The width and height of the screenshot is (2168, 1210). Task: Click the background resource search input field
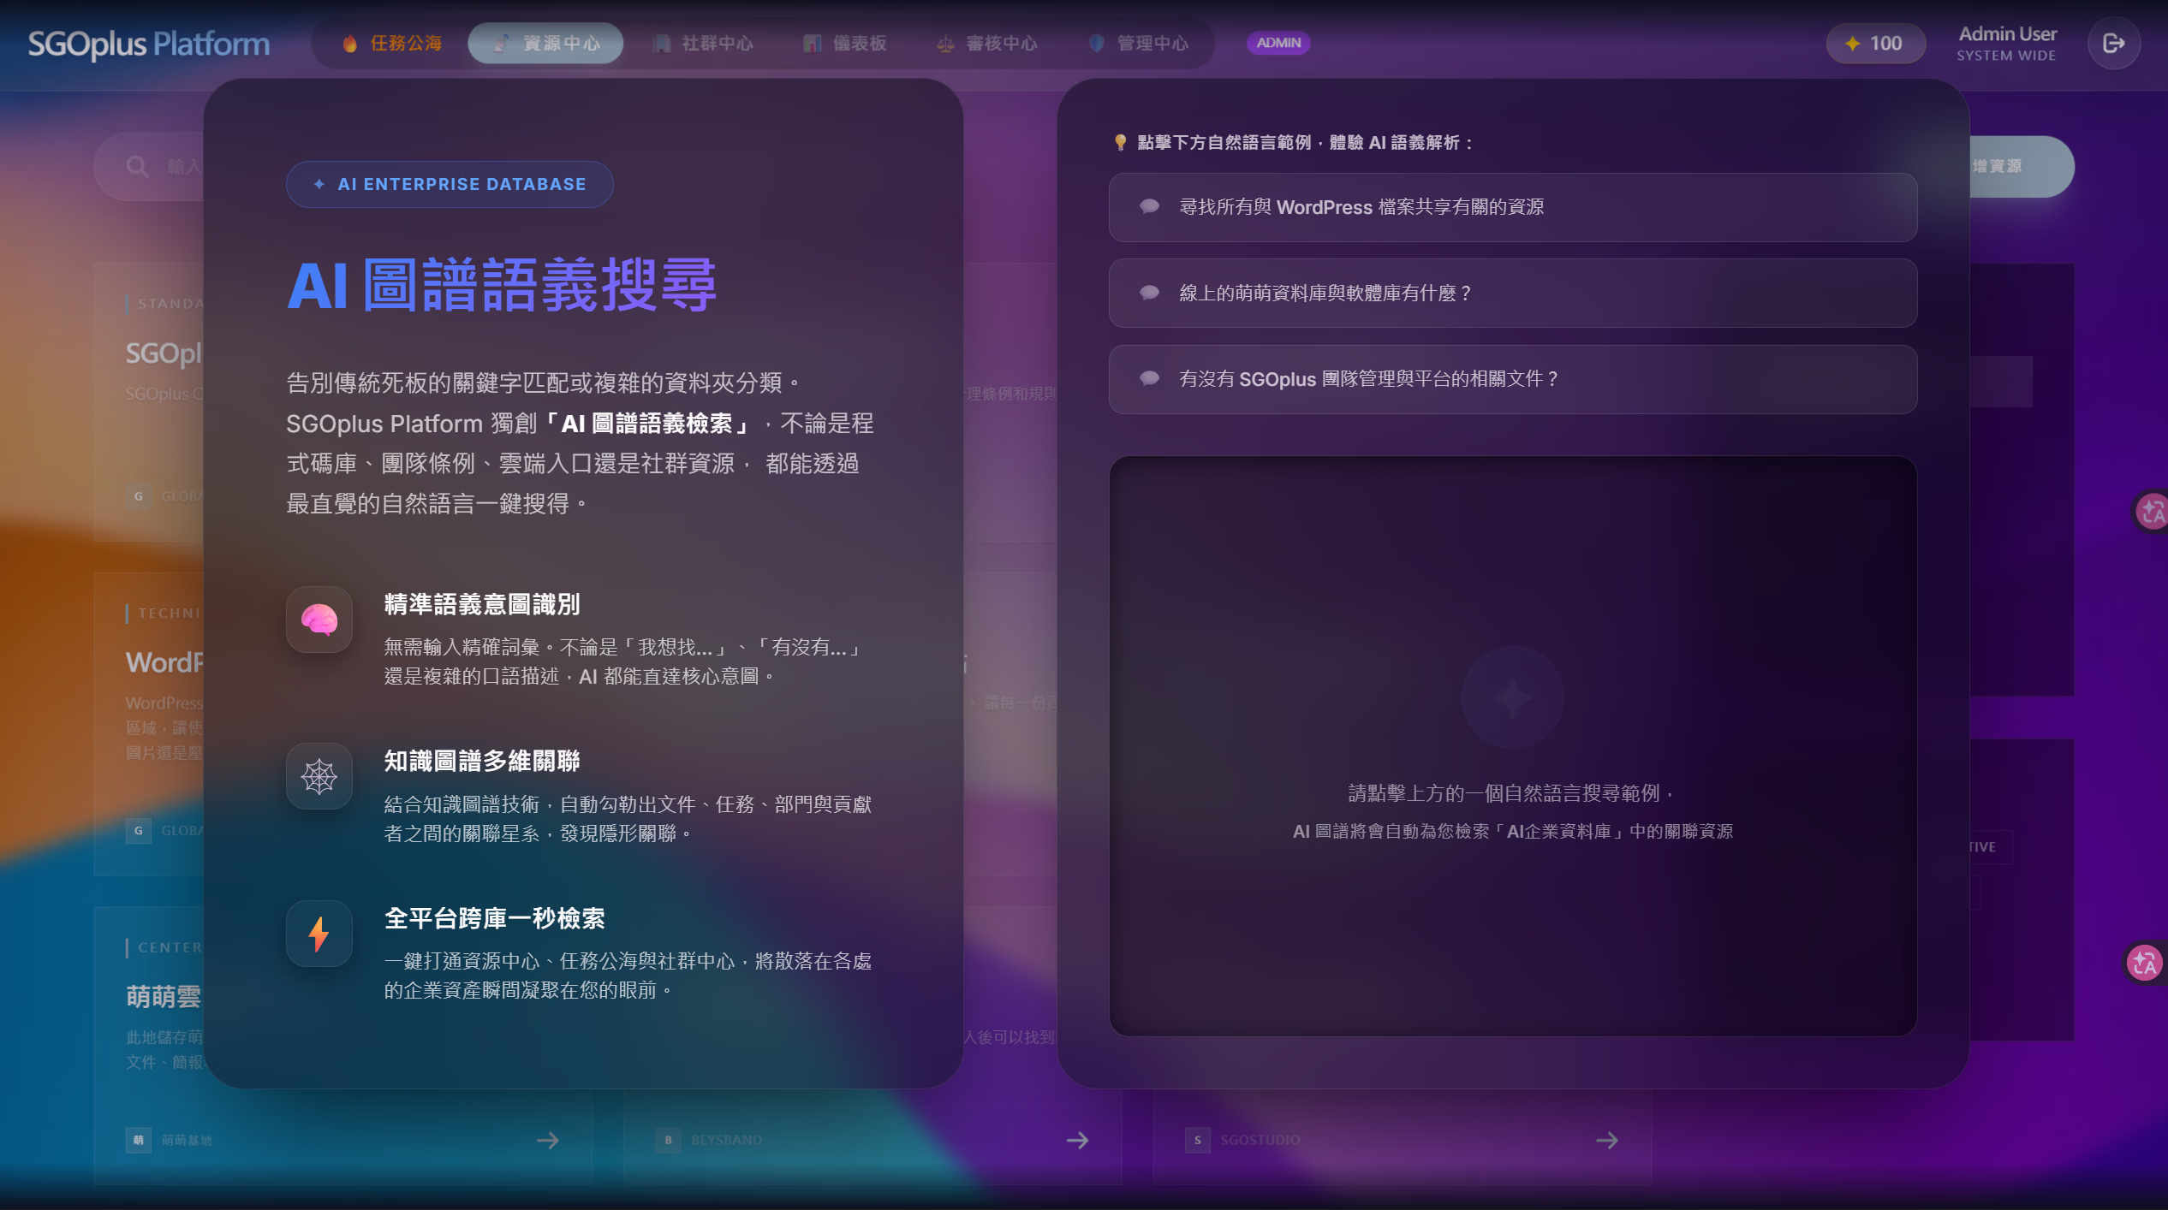coord(151,166)
